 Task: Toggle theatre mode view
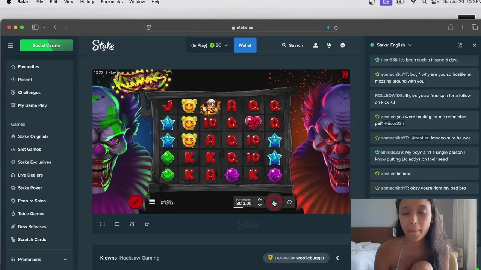(117, 224)
